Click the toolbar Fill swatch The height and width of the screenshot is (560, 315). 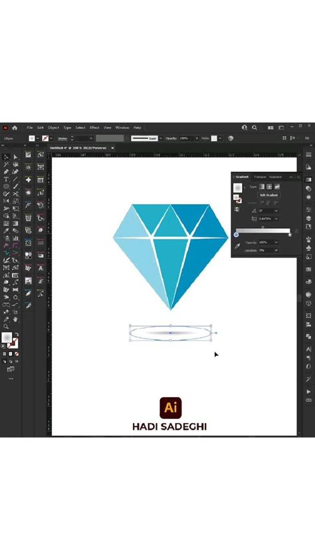coord(7,337)
